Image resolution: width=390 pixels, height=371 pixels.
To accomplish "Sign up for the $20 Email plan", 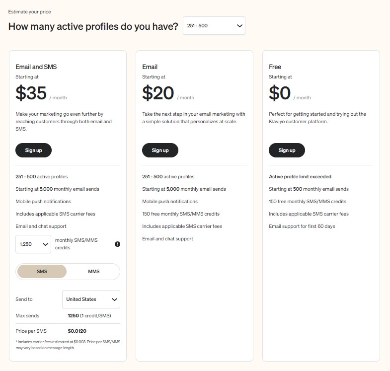I will tap(160, 150).
